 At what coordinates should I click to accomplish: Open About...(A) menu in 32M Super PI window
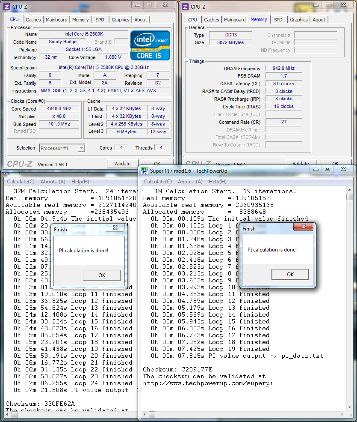(x=53, y=182)
